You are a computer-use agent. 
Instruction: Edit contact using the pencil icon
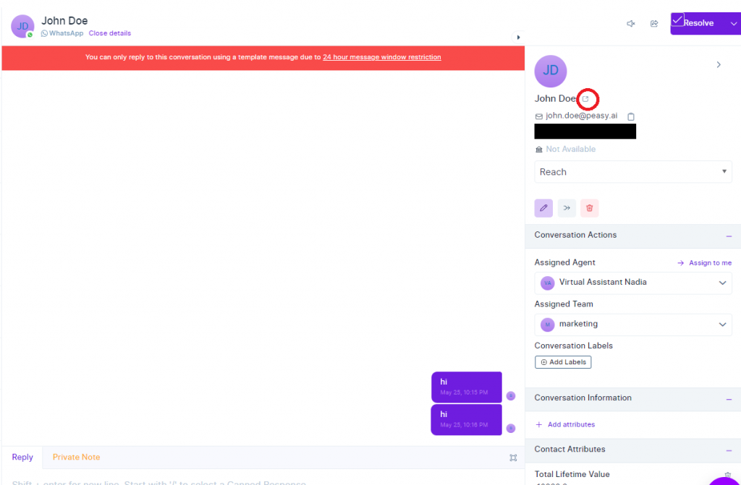(x=543, y=207)
